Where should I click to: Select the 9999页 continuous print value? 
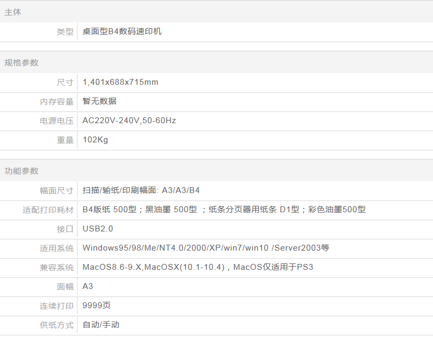[x=97, y=306]
